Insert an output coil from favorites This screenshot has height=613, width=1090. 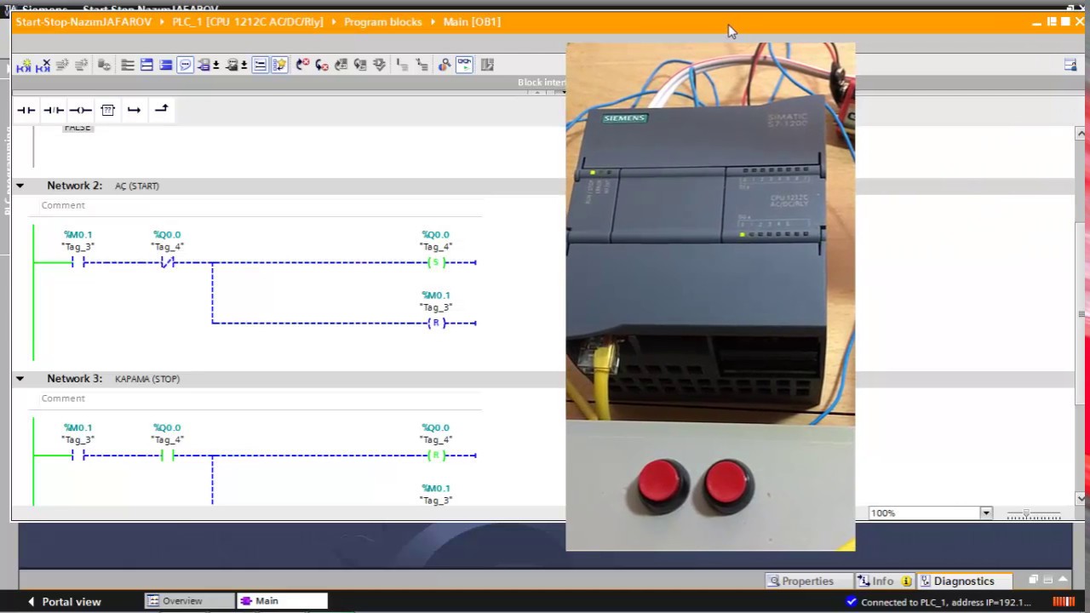pos(80,110)
